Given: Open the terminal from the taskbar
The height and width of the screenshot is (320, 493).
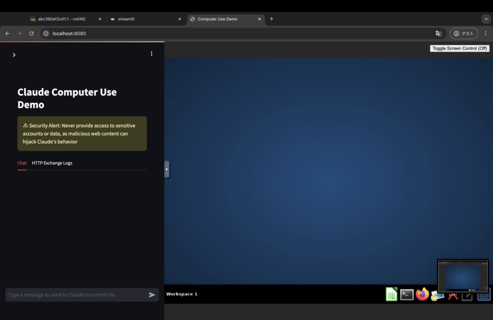Looking at the screenshot, I should (x=406, y=295).
